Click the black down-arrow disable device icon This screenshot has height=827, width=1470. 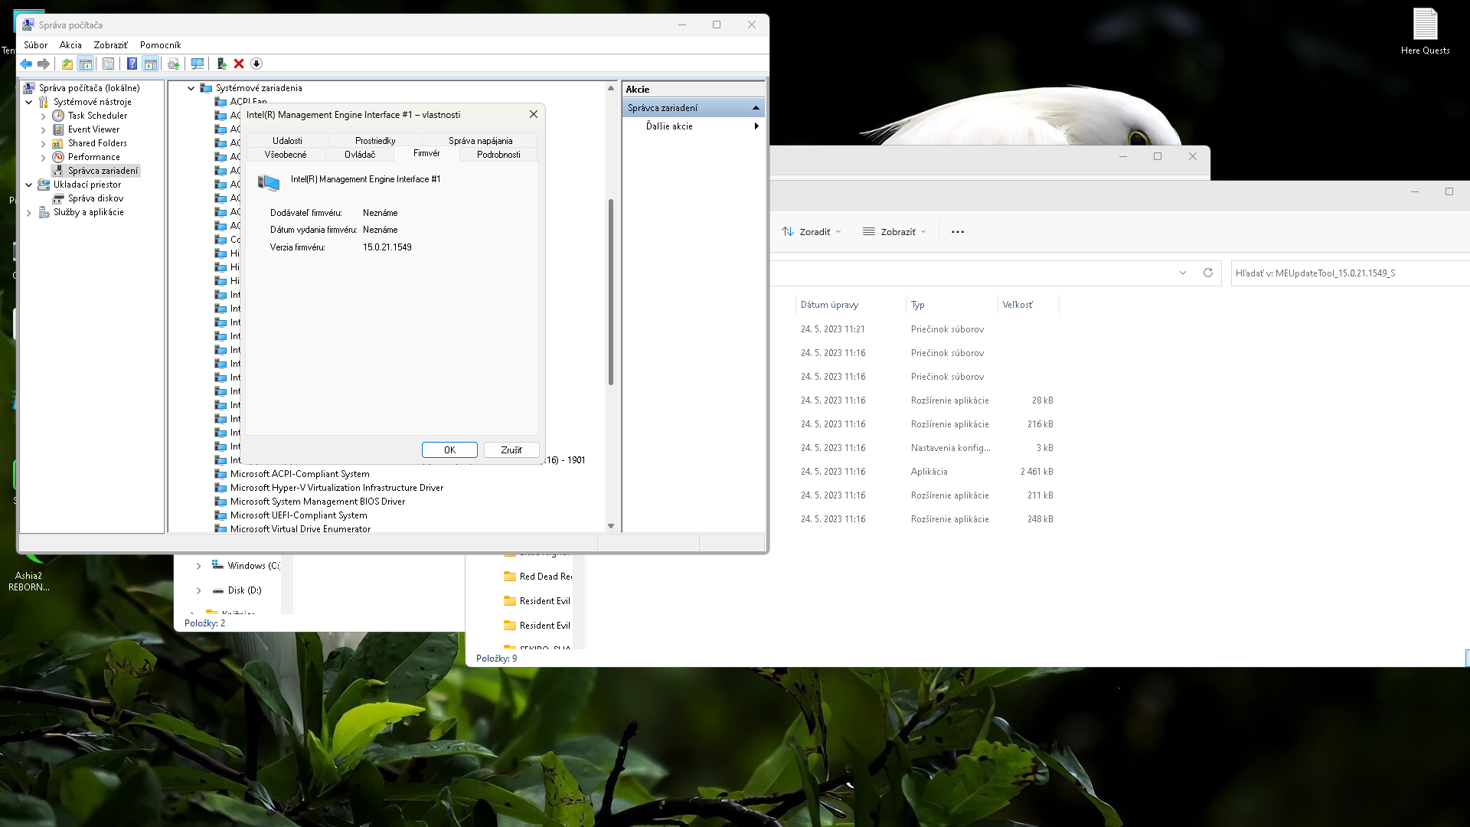coord(256,64)
